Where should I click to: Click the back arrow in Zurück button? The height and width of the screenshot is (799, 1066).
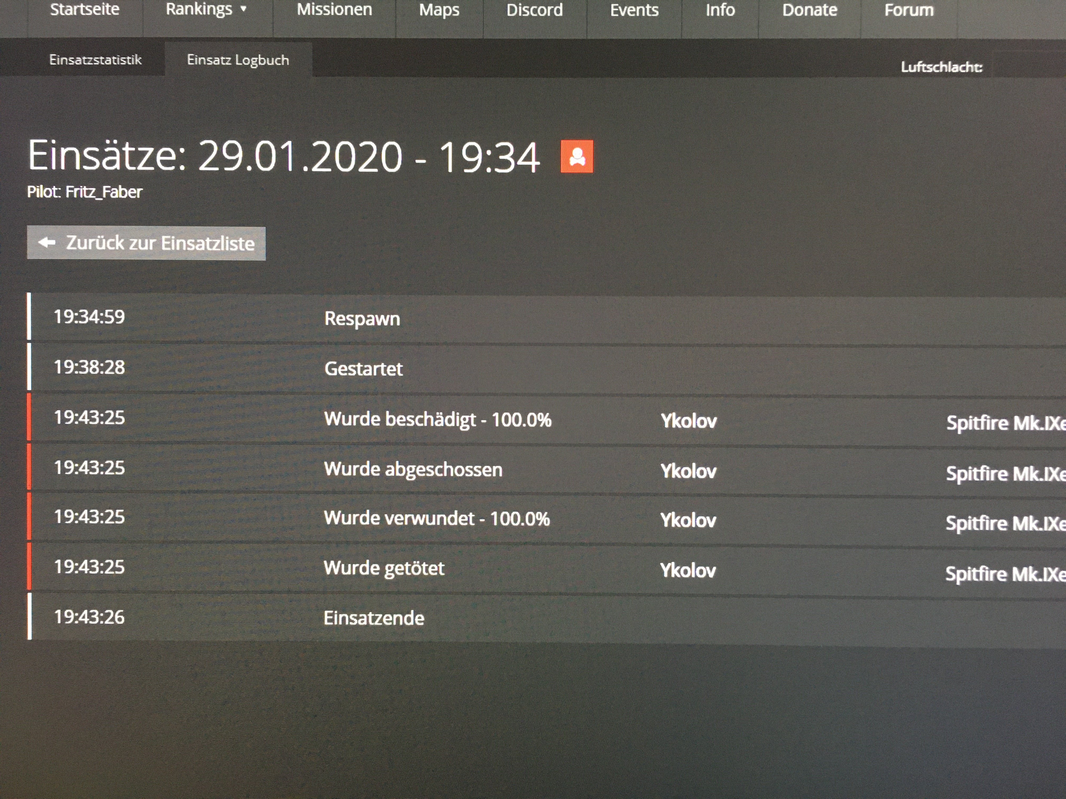pyautogui.click(x=47, y=243)
